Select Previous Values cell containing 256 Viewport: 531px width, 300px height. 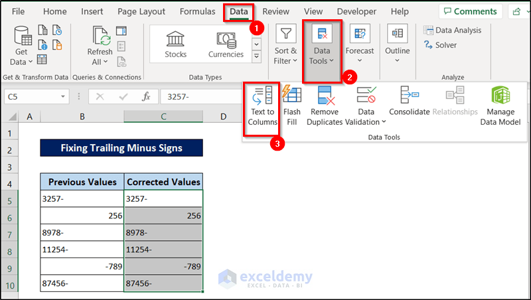82,216
